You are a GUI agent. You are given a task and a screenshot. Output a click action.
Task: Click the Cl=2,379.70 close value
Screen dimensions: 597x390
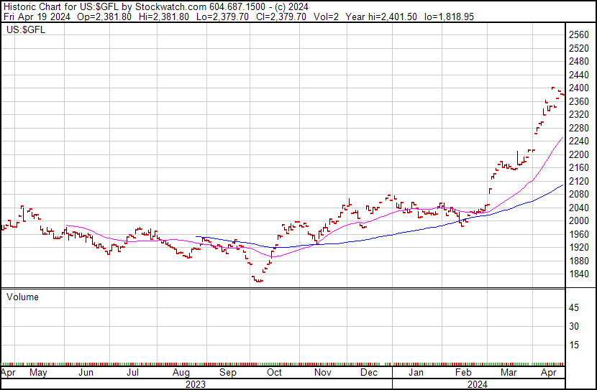point(281,17)
